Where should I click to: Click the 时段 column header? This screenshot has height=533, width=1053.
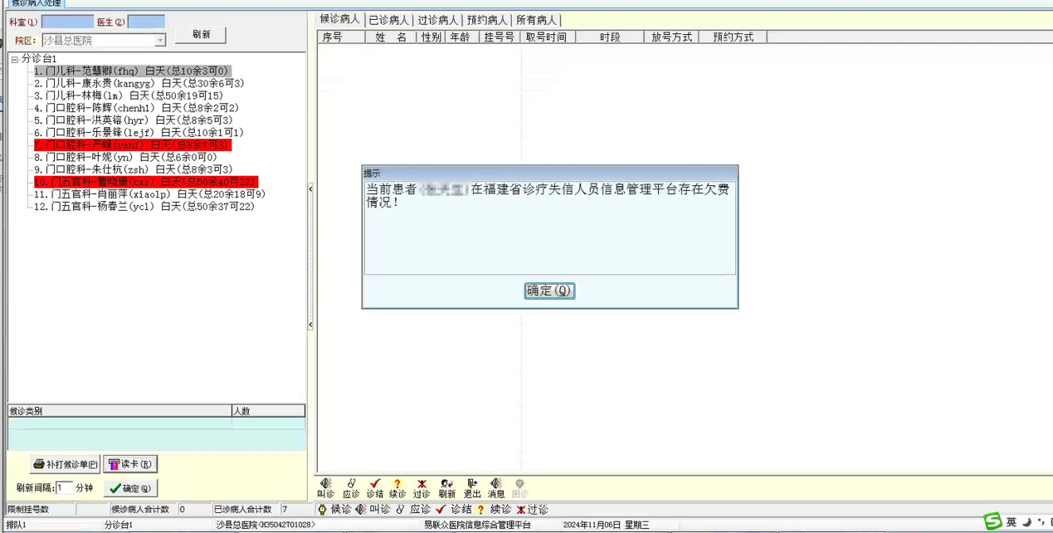[609, 37]
